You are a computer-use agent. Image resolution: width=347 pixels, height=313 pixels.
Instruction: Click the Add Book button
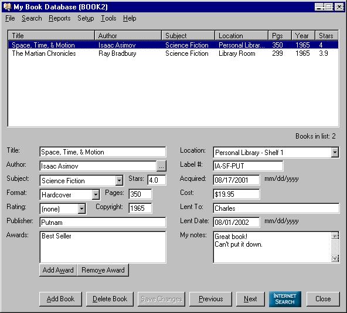60,299
